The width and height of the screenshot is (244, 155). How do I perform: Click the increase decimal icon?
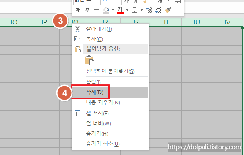(x=149, y=10)
